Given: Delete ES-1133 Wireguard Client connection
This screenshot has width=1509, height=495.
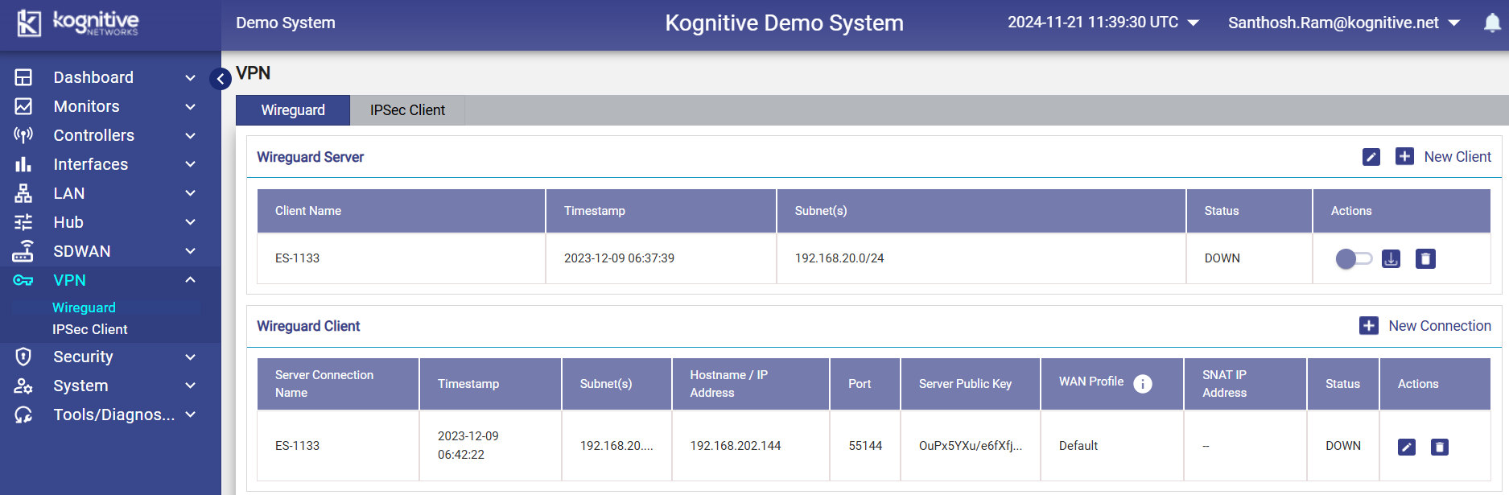Looking at the screenshot, I should coord(1439,447).
